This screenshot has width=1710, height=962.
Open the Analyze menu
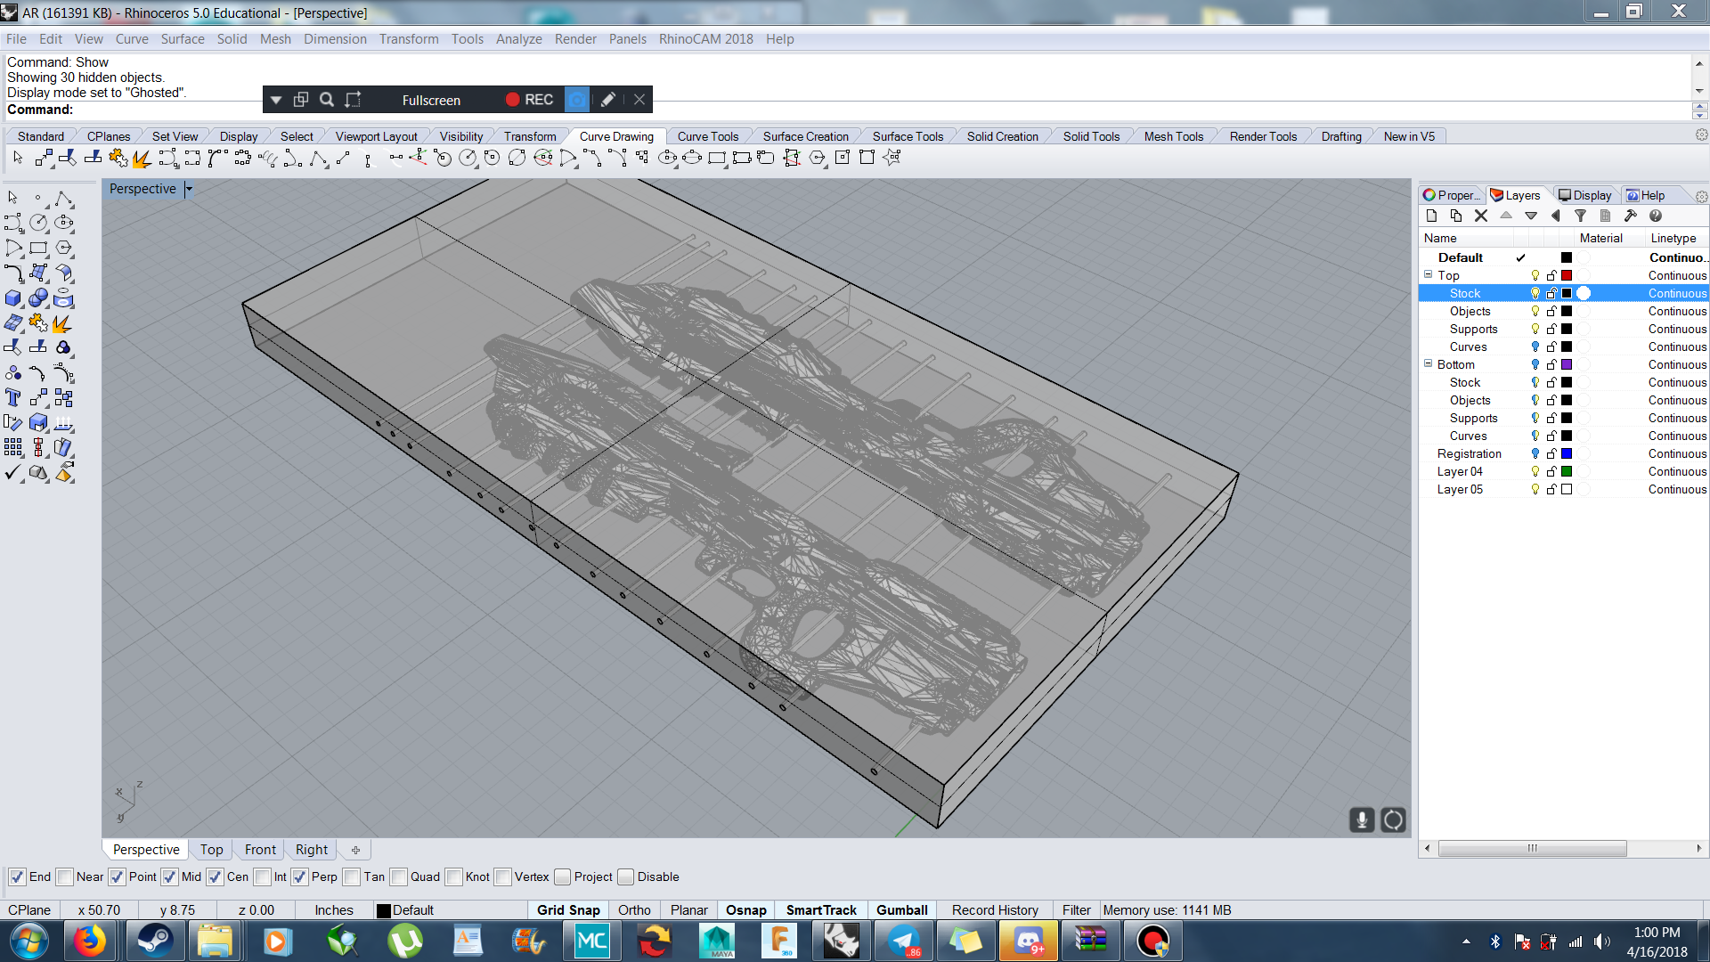point(518,39)
